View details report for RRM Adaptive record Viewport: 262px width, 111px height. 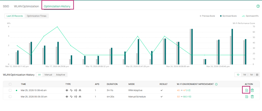247,90
